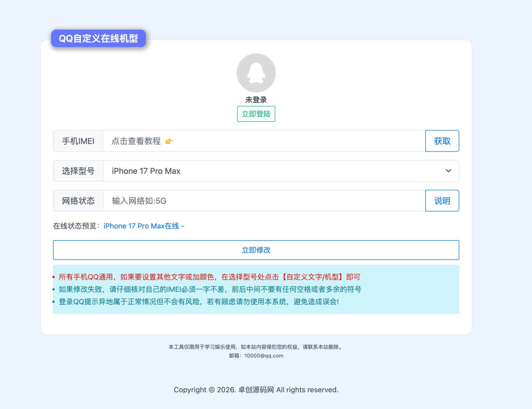Click the 选择型号 field label

(x=78, y=171)
